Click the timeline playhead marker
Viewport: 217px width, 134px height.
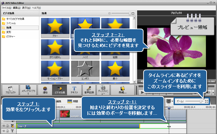(x=169, y=108)
